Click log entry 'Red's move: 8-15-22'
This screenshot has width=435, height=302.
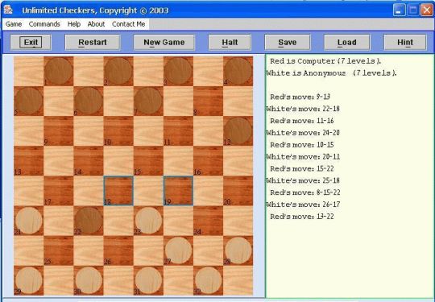pyautogui.click(x=305, y=192)
